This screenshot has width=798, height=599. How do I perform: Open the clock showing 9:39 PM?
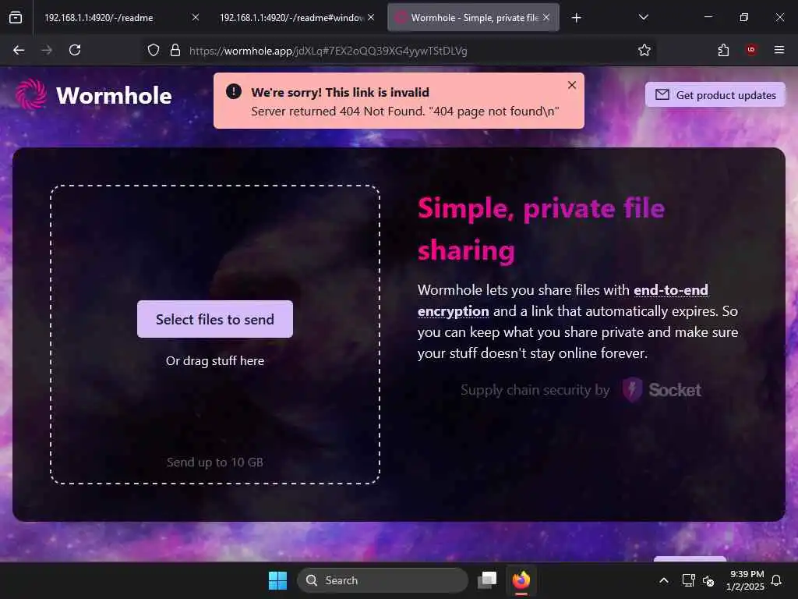(x=746, y=580)
